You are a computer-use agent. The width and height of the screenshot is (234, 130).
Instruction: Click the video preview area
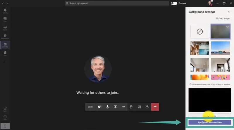pos(210,100)
